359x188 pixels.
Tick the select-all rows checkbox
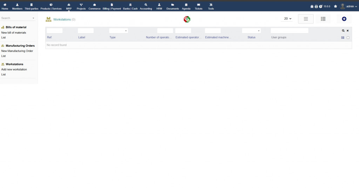point(348,38)
